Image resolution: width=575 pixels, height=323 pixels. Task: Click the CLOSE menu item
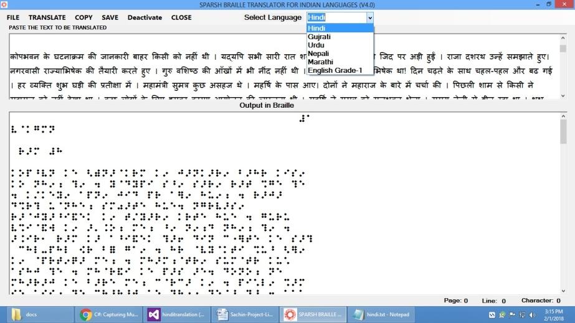[x=181, y=17]
